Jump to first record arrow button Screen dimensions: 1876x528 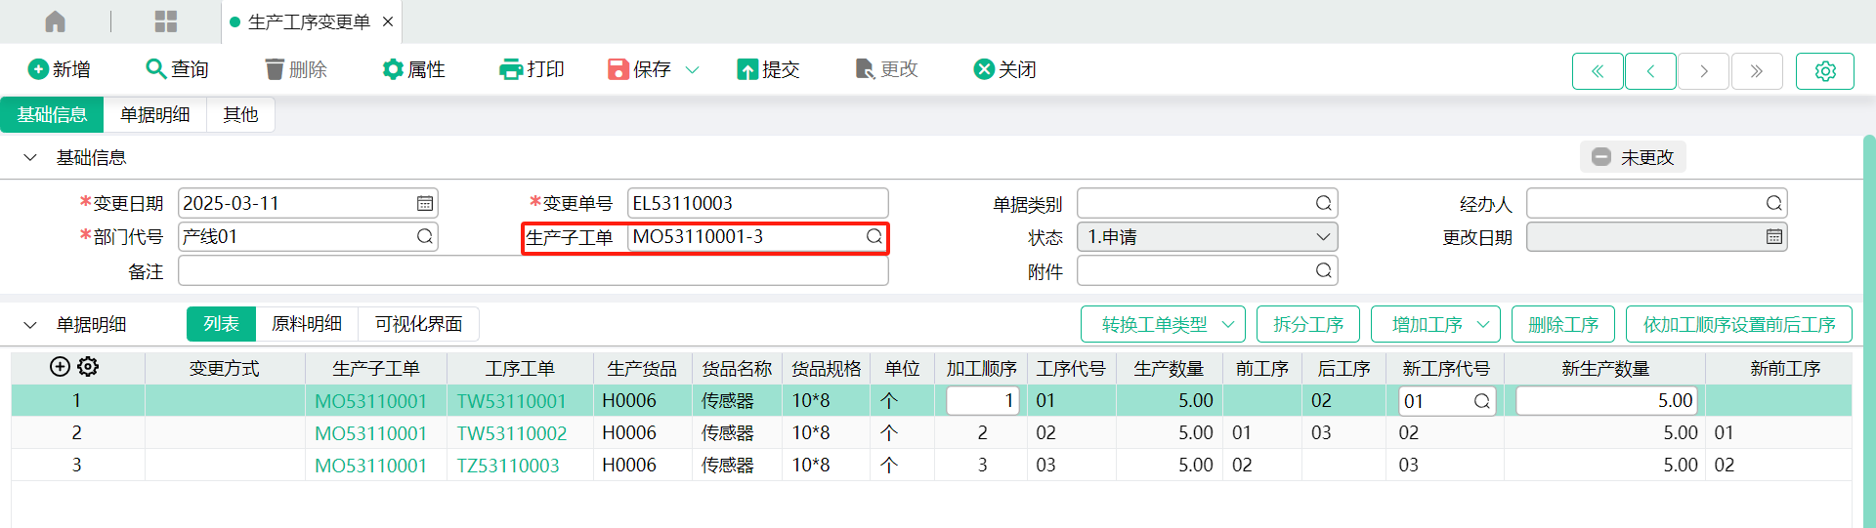point(1598,71)
